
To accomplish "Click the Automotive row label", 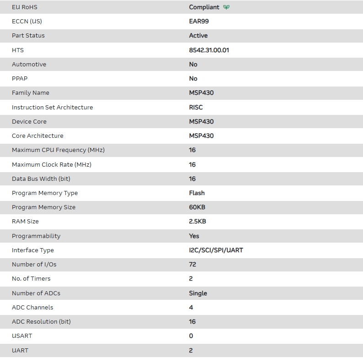I will pyautogui.click(x=29, y=65).
